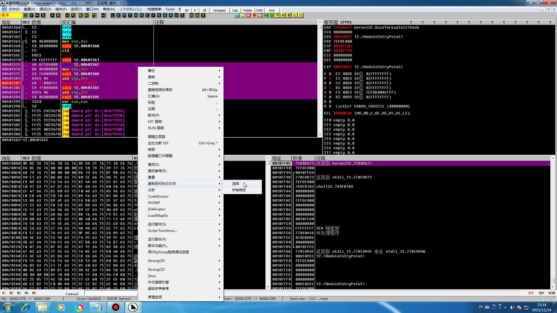Expand the 中文搜索引擎 submenu
The width and height of the screenshot is (557, 313).
click(181, 282)
